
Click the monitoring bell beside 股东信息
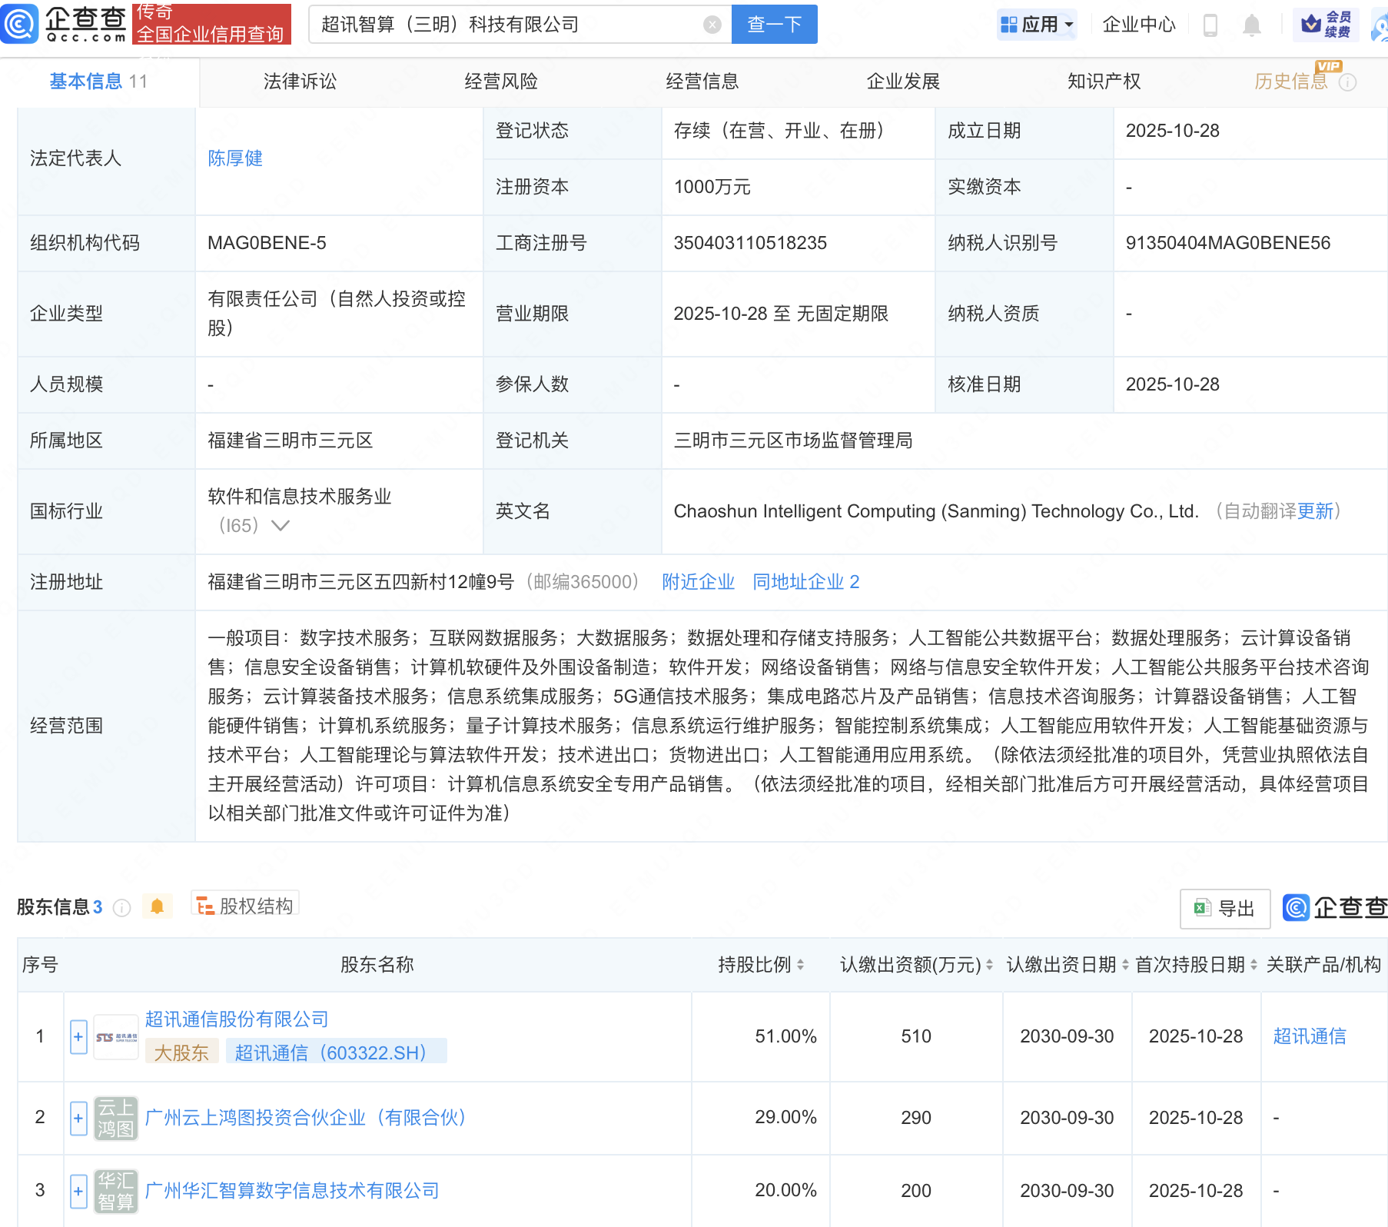click(x=158, y=906)
